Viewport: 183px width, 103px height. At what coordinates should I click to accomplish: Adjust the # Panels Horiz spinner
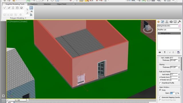179,77
